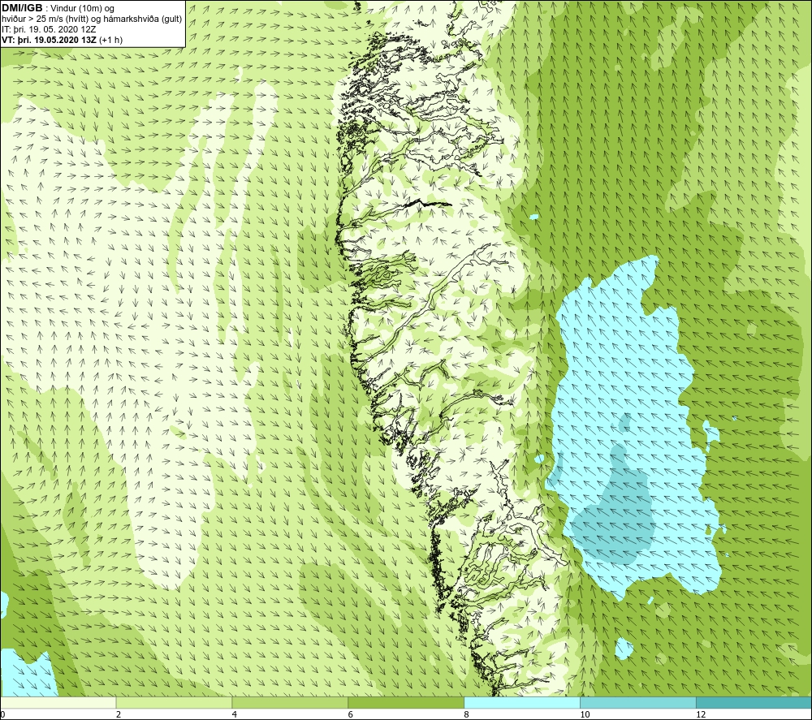Screen dimensions: 812x720
Task: Click the 2–4 m/s light green legend swatch
Action: tap(174, 702)
